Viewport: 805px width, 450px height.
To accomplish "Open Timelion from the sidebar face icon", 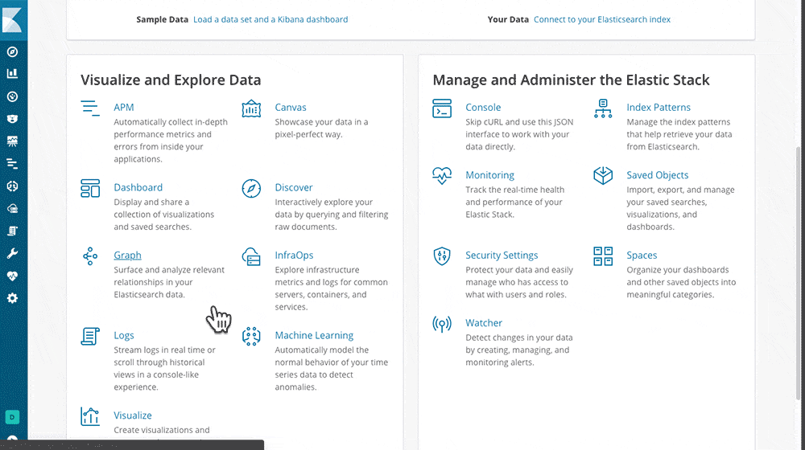I will pyautogui.click(x=12, y=119).
